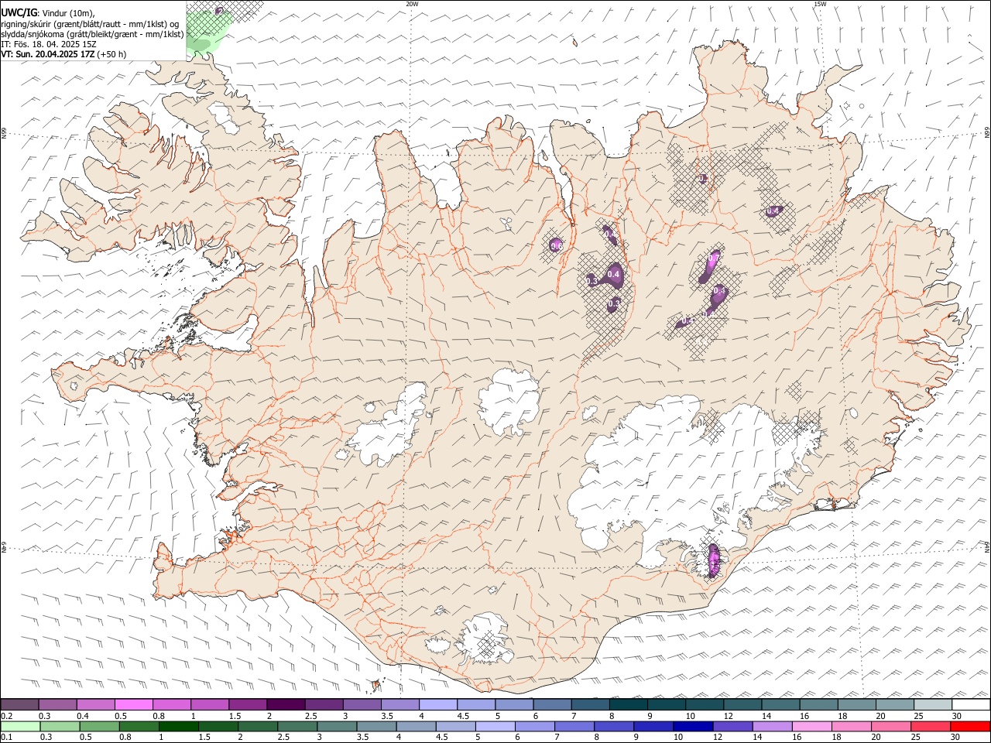
Task: Click the bright pink 0.5 swatch in snow legend
Action: point(134,705)
